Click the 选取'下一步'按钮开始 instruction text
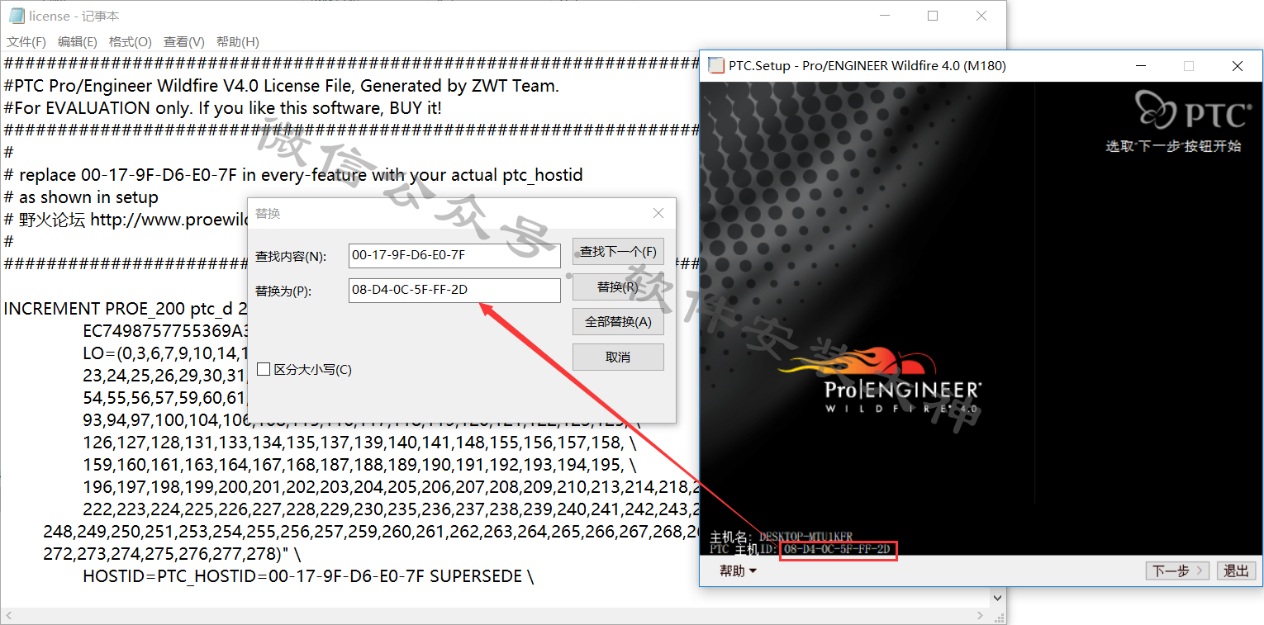This screenshot has width=1264, height=625. click(x=1173, y=146)
